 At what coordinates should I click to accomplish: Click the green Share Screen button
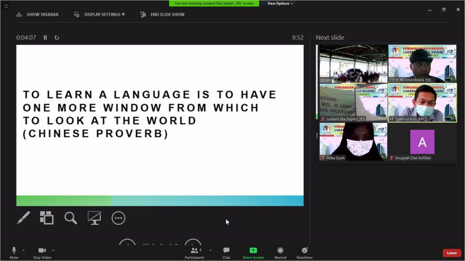pyautogui.click(x=253, y=253)
